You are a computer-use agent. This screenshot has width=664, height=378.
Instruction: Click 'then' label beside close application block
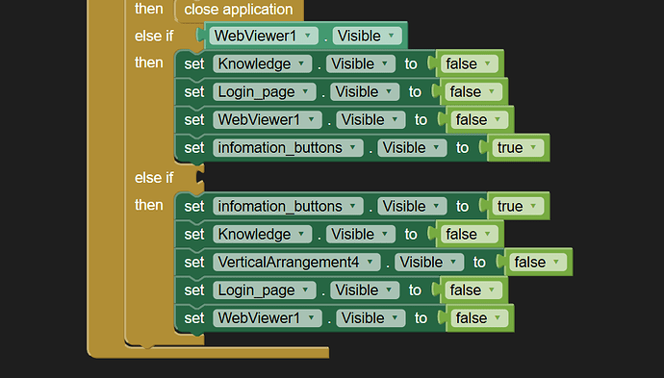(148, 9)
